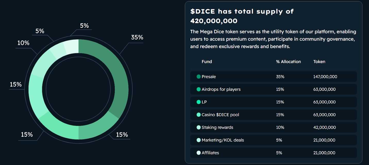
Task: Click the Presale row color dot
Action: (x=198, y=77)
